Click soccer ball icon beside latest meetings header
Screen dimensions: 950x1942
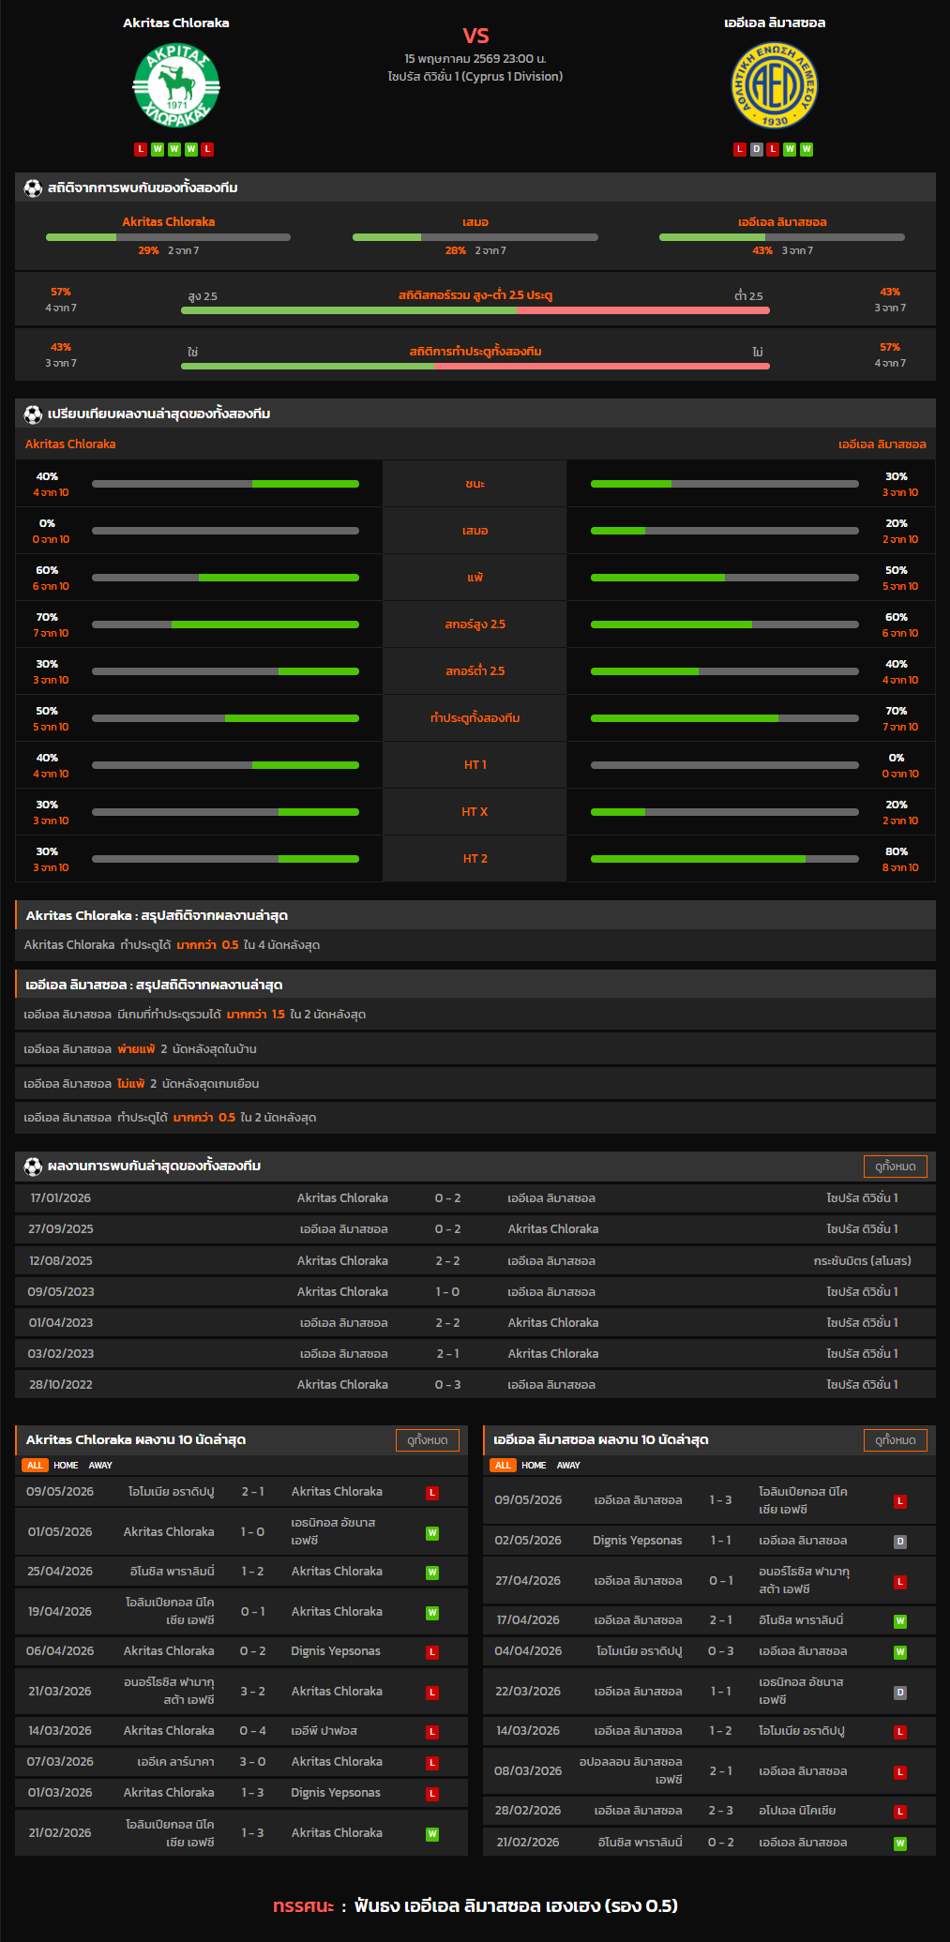tap(33, 1167)
